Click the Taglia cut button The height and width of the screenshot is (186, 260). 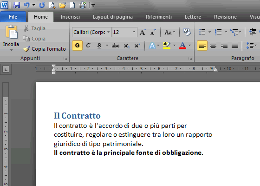34,28
